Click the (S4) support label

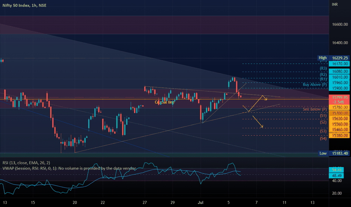click(323, 139)
